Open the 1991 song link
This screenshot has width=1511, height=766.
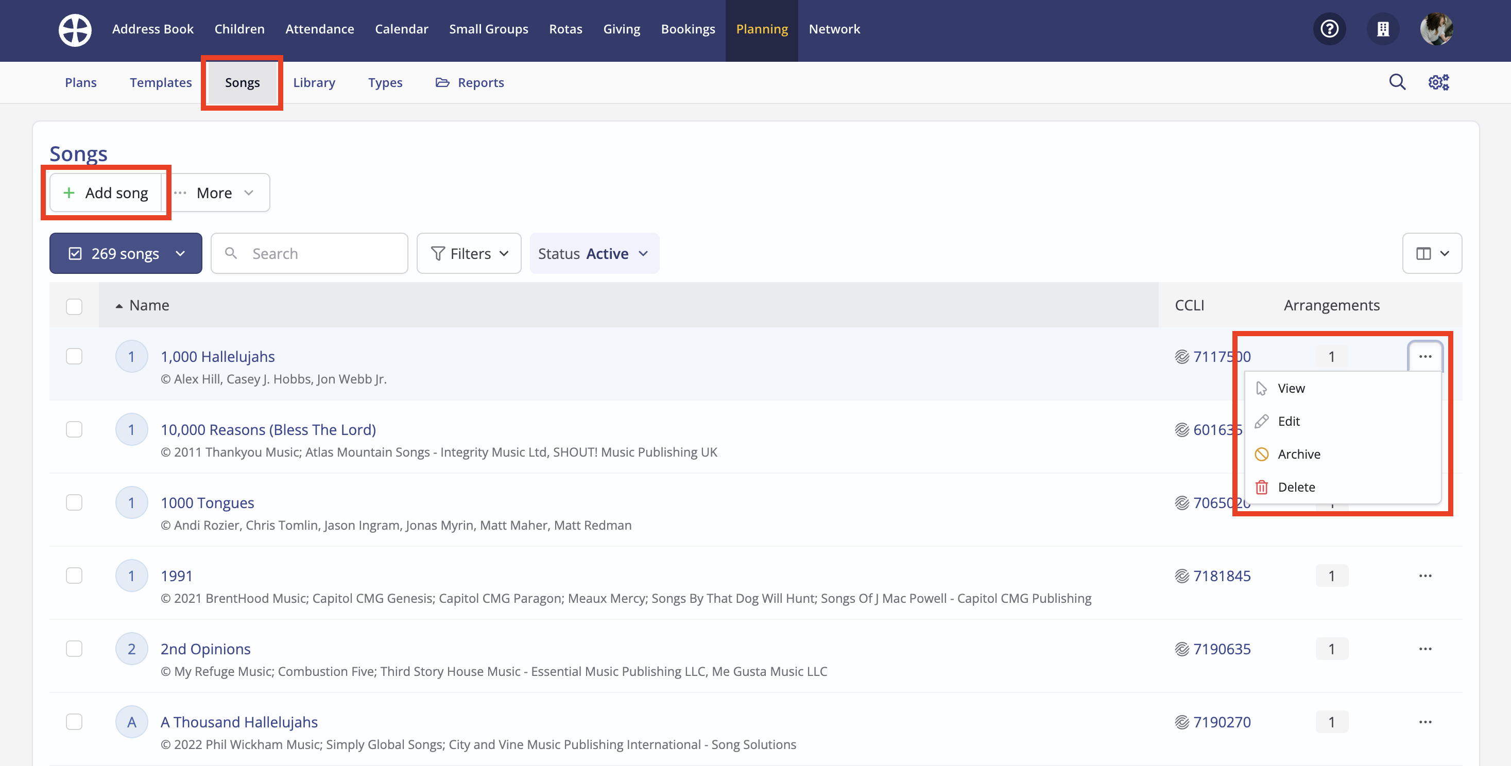tap(177, 576)
